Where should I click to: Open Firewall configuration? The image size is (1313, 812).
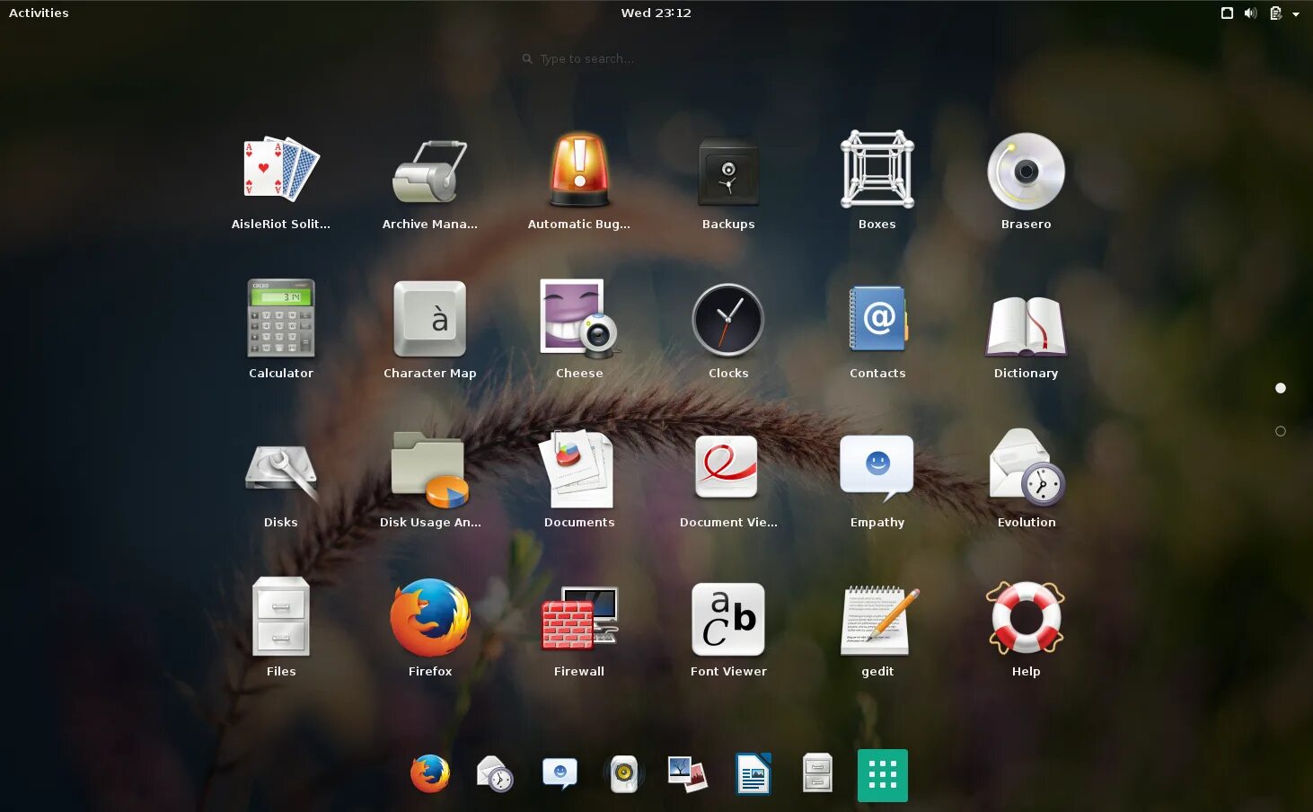coord(579,618)
